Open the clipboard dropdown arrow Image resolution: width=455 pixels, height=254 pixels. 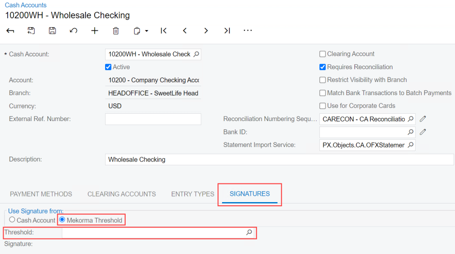[x=147, y=31]
